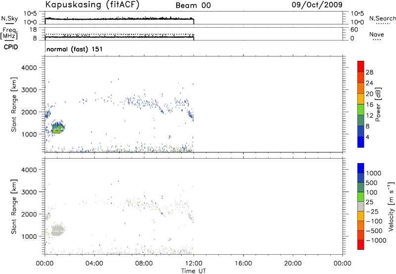Image resolution: width=396 pixels, height=274 pixels.
Task: Click the 28 tick on the Power colorbar
Action: point(369,72)
